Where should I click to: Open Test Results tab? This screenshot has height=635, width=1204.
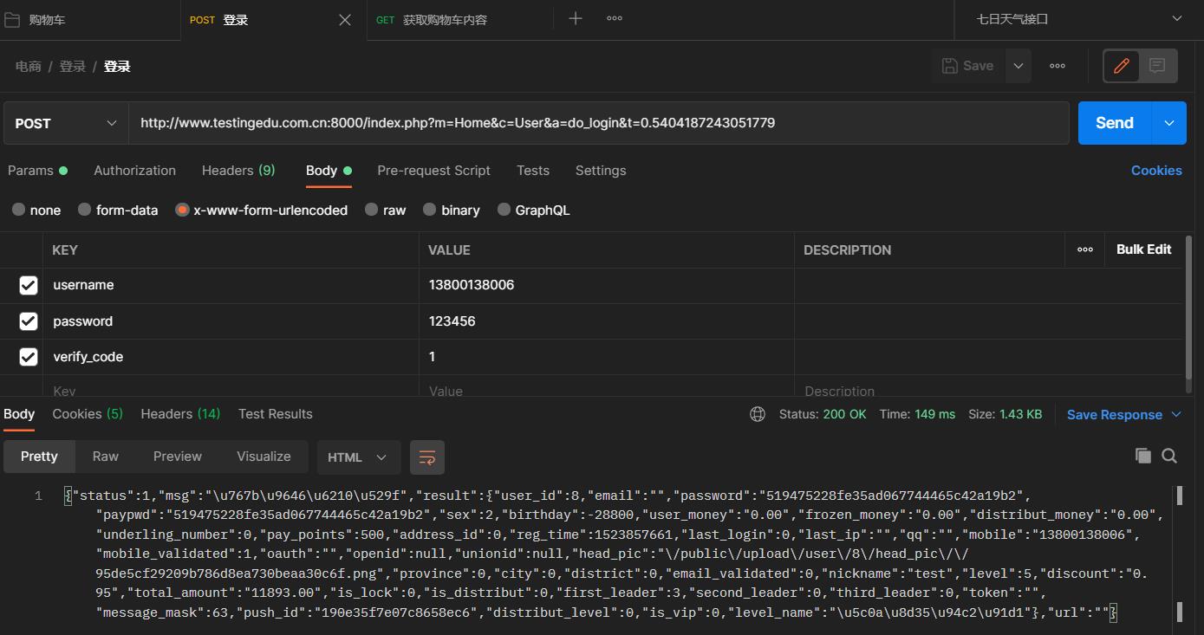276,414
